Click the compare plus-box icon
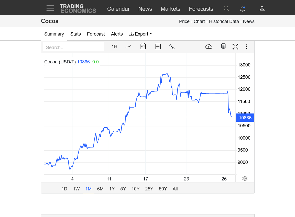The image size is (295, 217). point(158,47)
